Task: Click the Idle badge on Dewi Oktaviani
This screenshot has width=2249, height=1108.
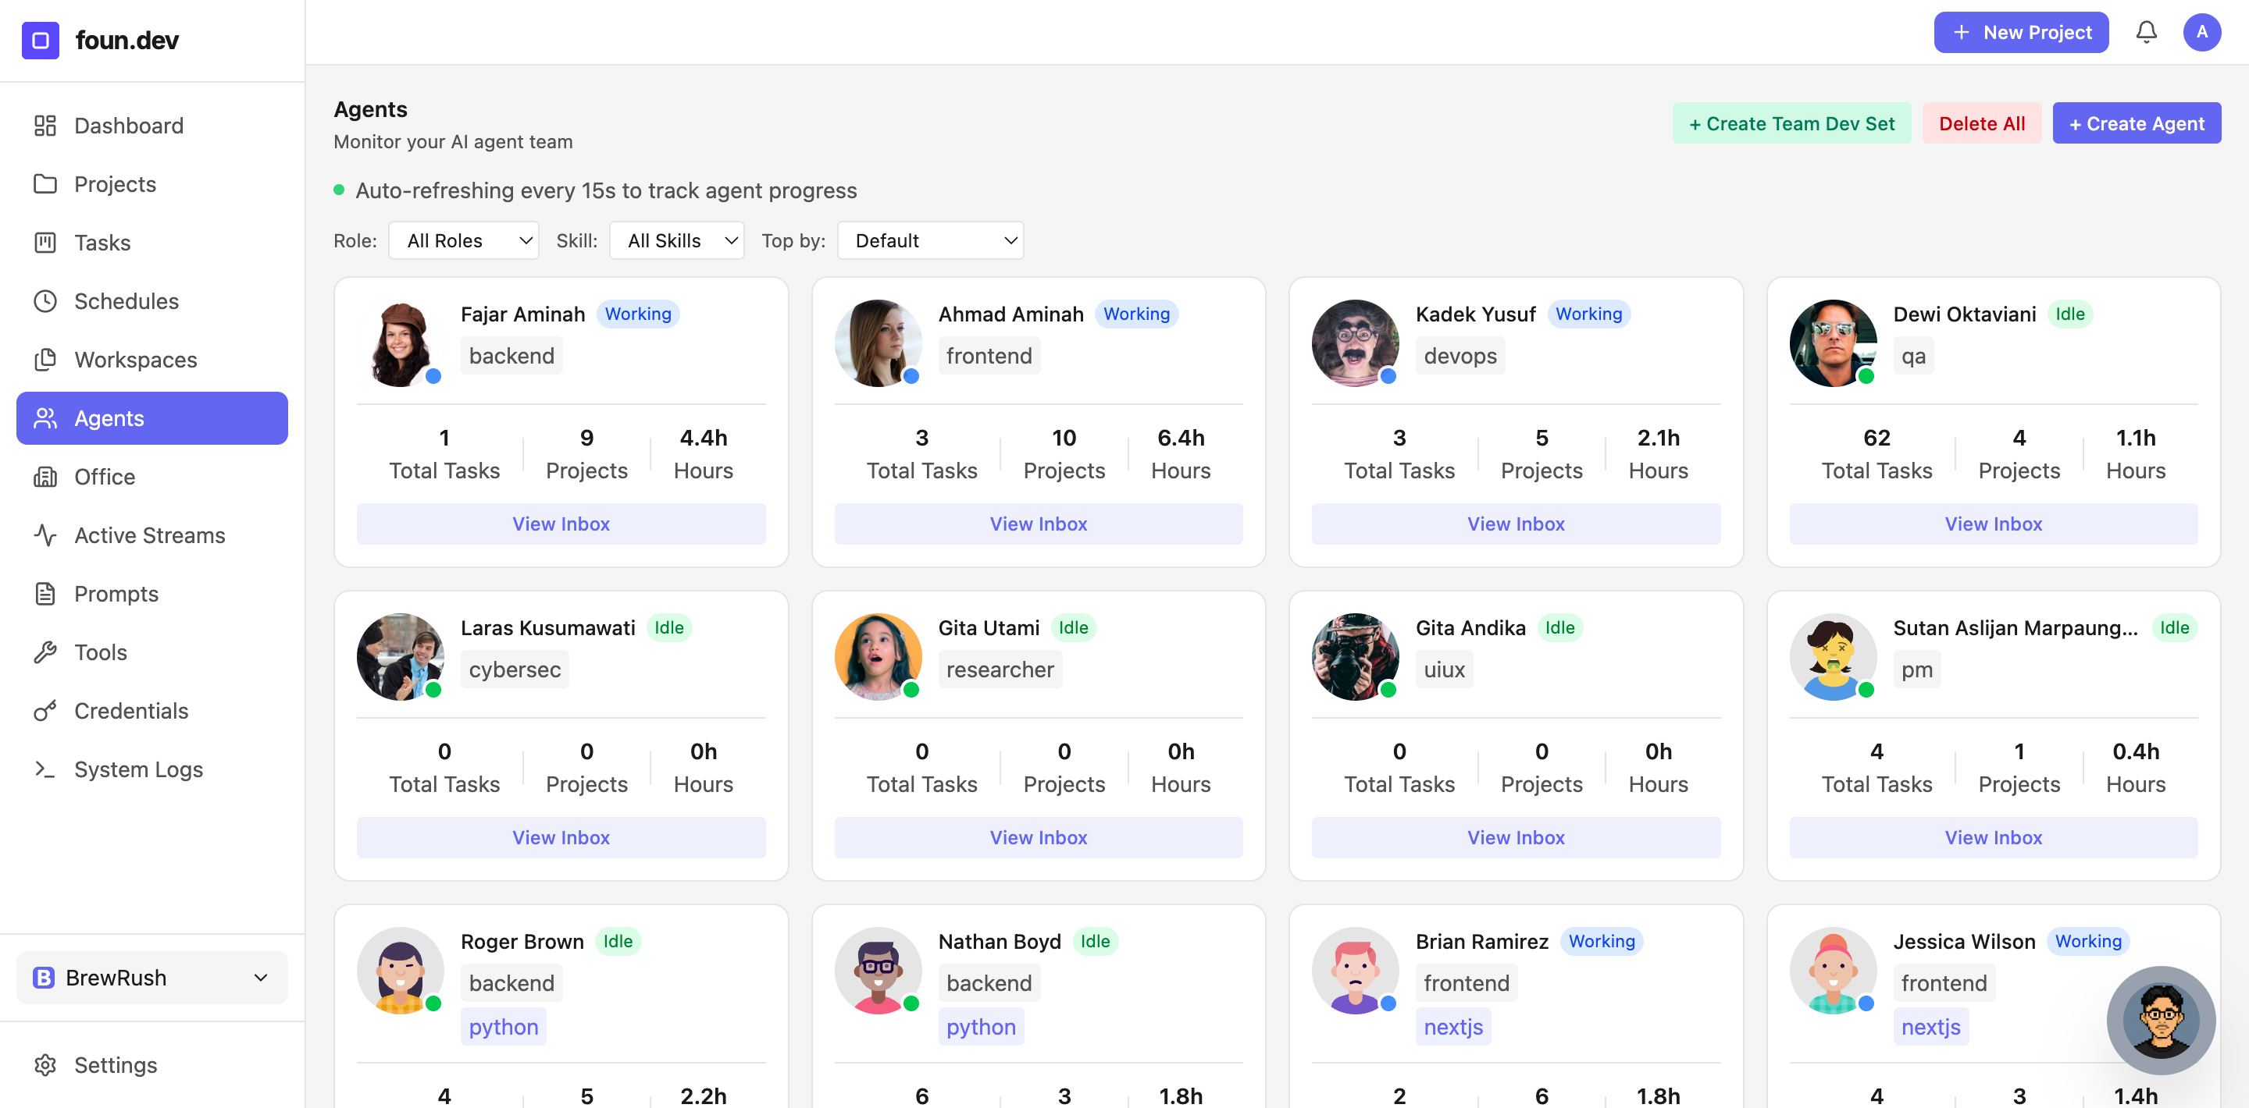Action: tap(2069, 314)
